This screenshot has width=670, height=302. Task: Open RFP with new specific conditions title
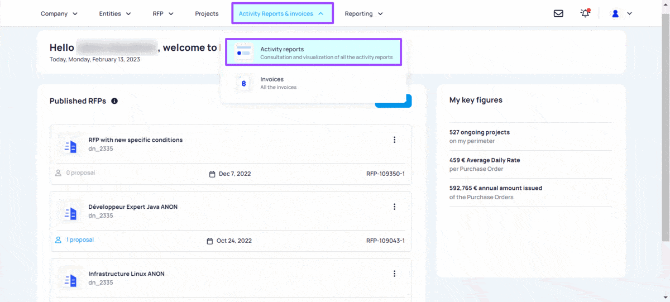[x=136, y=140]
